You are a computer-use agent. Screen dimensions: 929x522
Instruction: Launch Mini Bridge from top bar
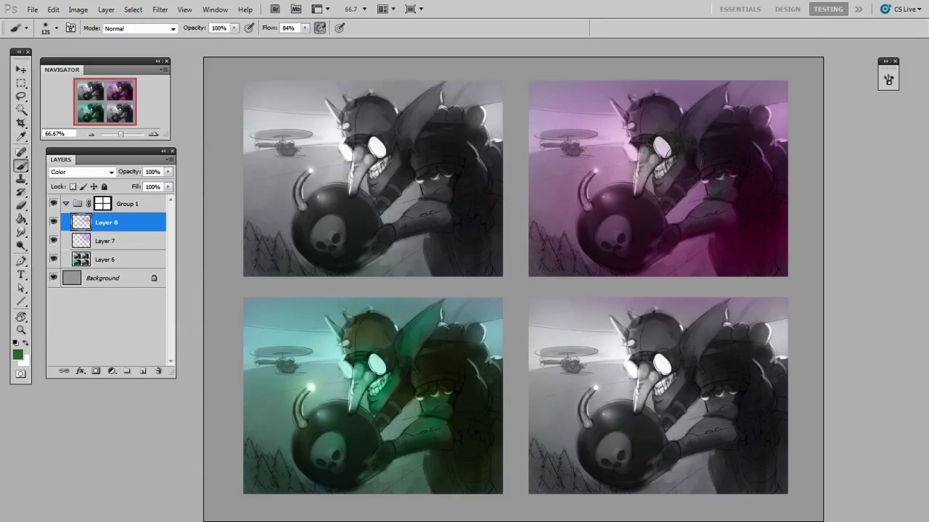296,9
